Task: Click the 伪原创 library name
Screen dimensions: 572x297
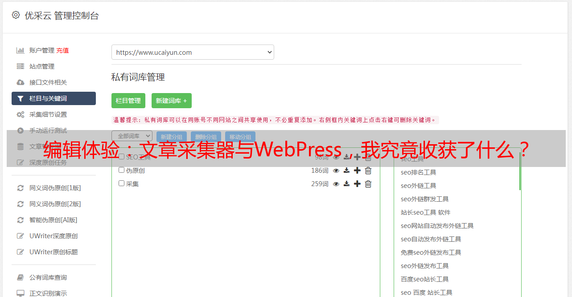Action: (x=135, y=171)
